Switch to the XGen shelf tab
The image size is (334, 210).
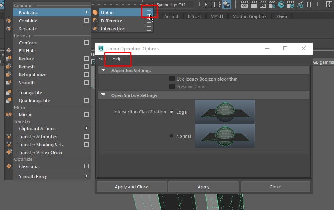pos(282,16)
